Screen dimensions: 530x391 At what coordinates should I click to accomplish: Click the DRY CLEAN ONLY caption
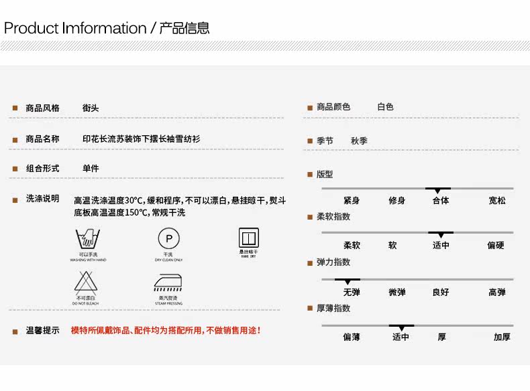click(x=168, y=260)
